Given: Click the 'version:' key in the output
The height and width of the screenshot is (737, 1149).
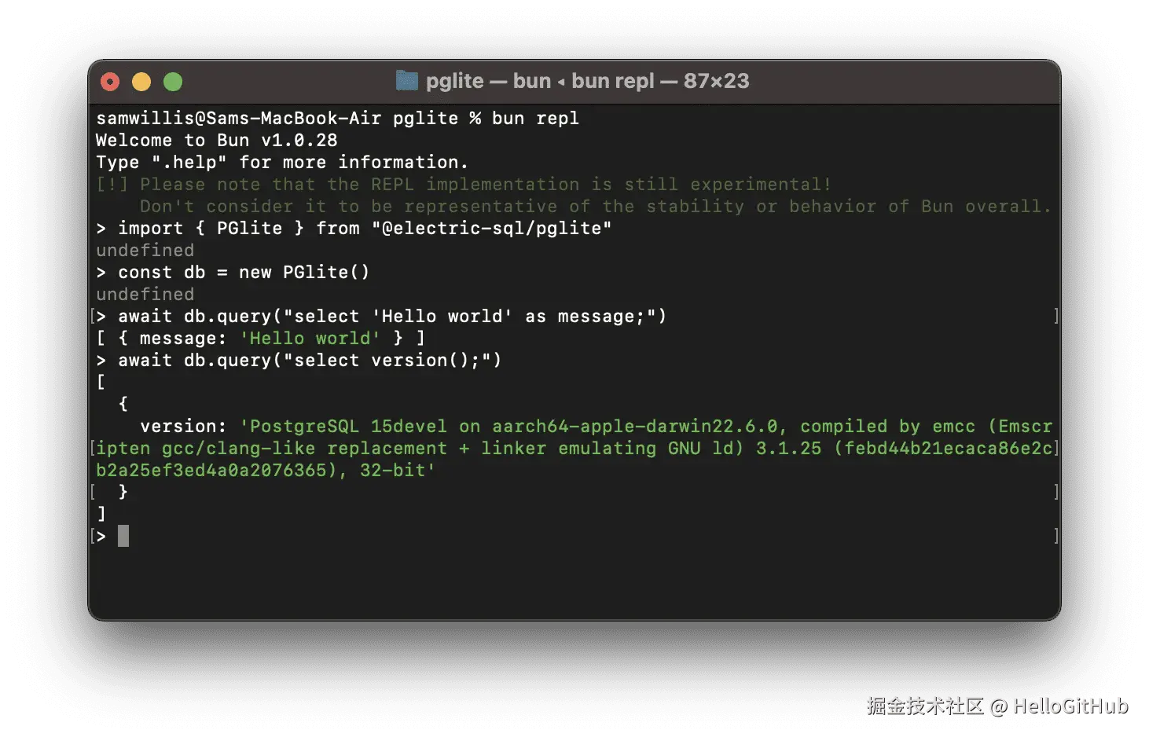Looking at the screenshot, I should pyautogui.click(x=183, y=426).
